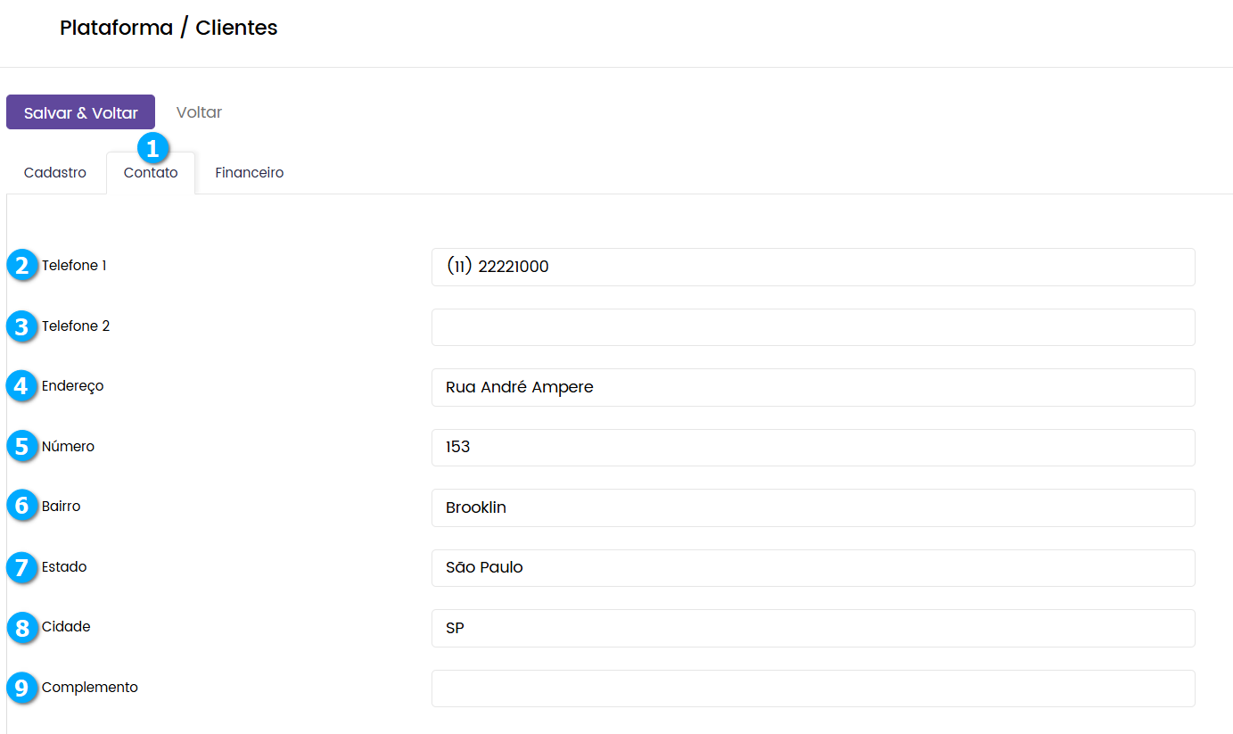Focus the Telefone 1 input field
This screenshot has width=1233, height=734.
812,267
